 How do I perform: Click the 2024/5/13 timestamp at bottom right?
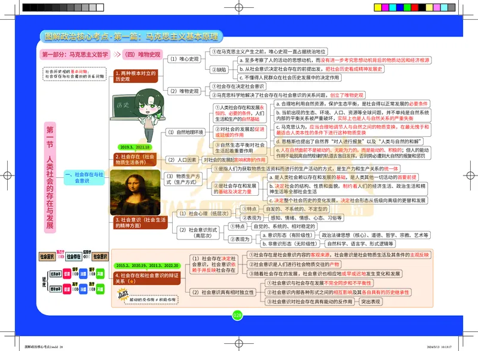click(439, 346)
